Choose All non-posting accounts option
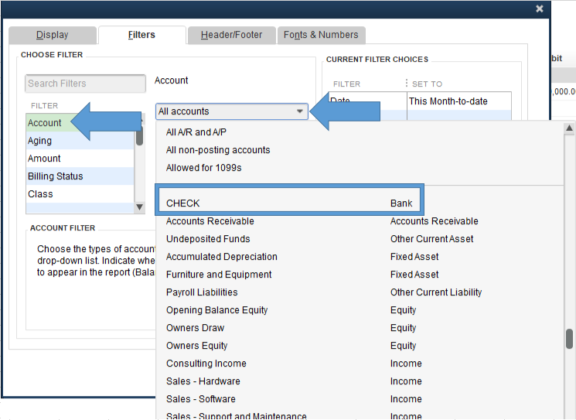Viewport: 576px width, 420px height. pyautogui.click(x=218, y=150)
